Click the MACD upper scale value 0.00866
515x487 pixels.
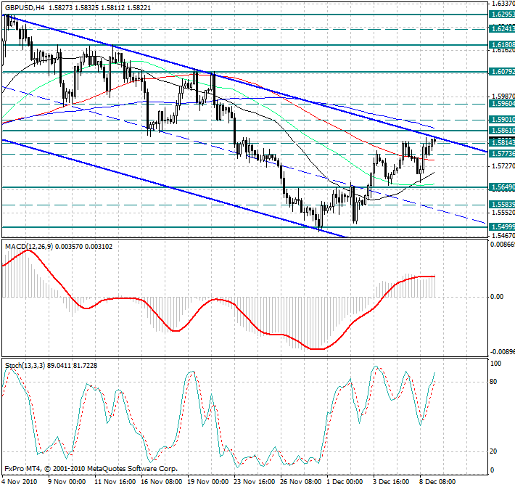[502, 245]
